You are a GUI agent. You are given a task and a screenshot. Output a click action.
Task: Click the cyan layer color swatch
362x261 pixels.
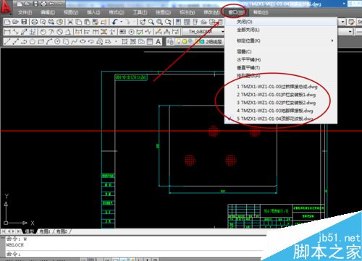click(x=202, y=42)
